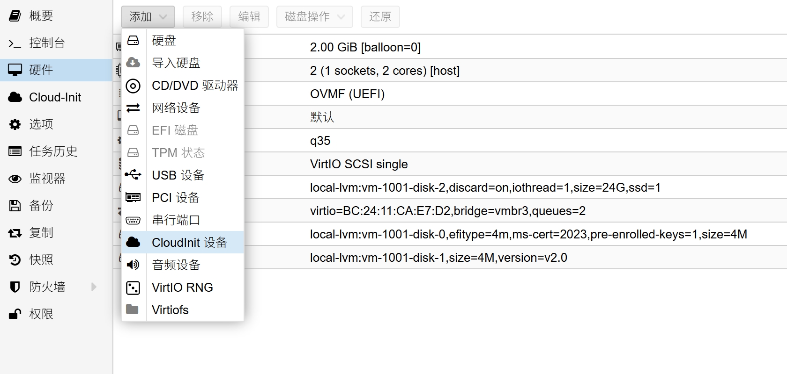Click the USB device icon

[133, 175]
